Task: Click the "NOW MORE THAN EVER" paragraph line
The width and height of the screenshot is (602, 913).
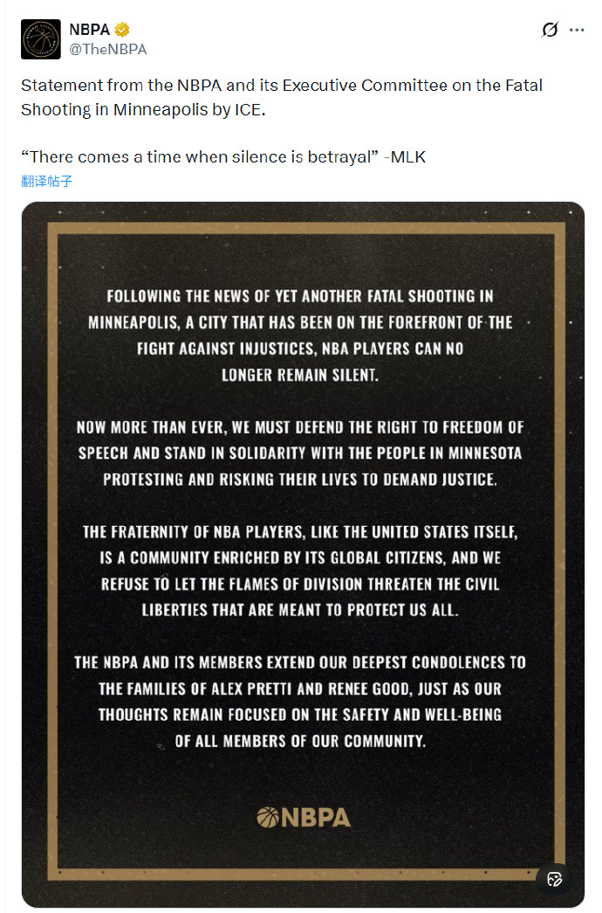Action: point(299,428)
